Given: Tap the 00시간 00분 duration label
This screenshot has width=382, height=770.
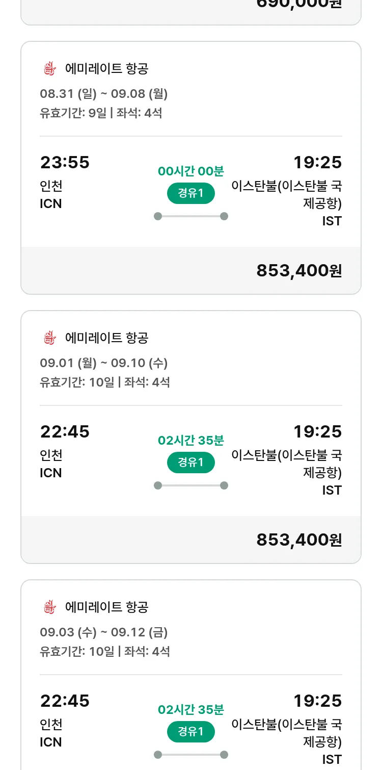Looking at the screenshot, I should [191, 171].
